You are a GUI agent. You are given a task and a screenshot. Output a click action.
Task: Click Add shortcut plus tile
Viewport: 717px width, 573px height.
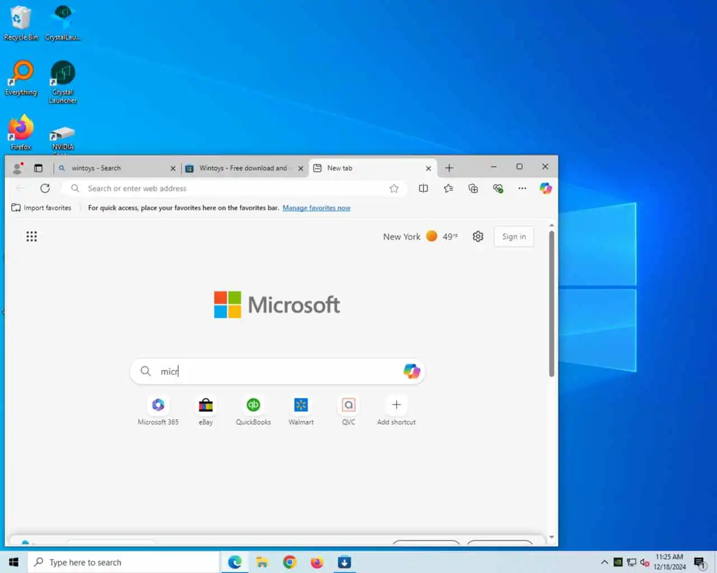pyautogui.click(x=396, y=411)
